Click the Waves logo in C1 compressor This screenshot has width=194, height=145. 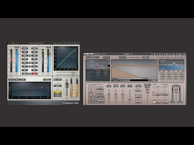(9, 43)
